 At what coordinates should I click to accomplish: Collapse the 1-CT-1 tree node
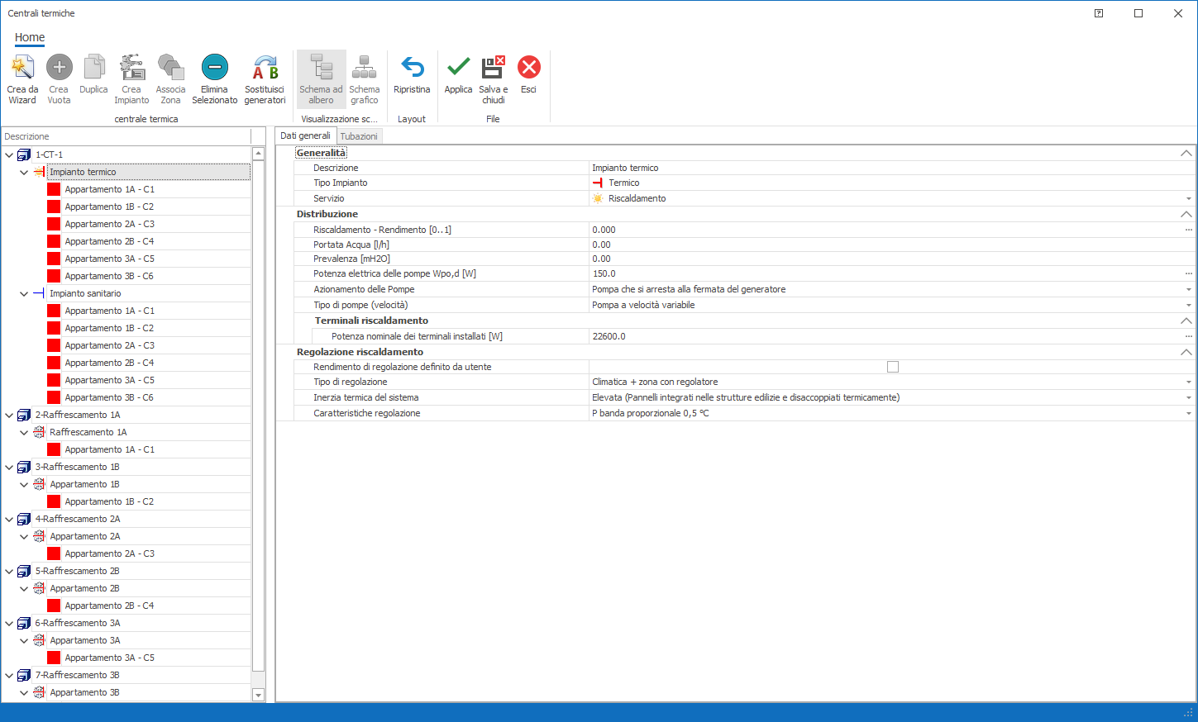coord(9,155)
